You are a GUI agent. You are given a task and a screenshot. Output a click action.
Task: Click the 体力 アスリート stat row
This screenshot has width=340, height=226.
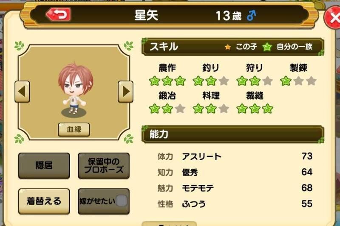pyautogui.click(x=235, y=156)
